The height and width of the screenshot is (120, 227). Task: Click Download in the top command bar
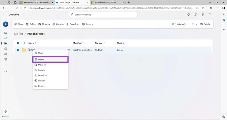[x=73, y=24]
